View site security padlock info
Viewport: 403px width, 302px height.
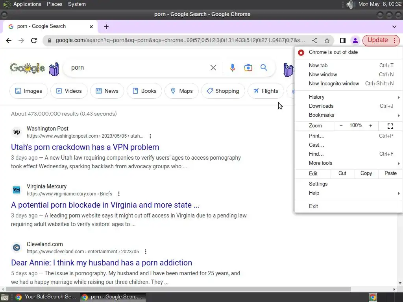[50, 41]
